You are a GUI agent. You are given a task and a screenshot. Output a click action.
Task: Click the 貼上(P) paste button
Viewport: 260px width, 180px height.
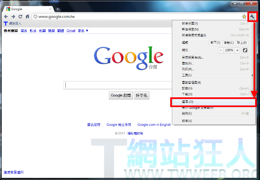tap(242, 43)
